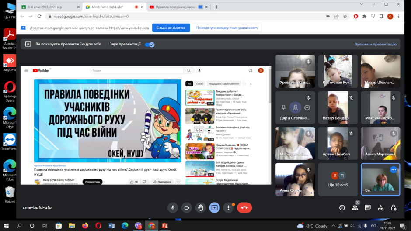Open Recycle Bin Кошик desktop icon

pos(10,195)
